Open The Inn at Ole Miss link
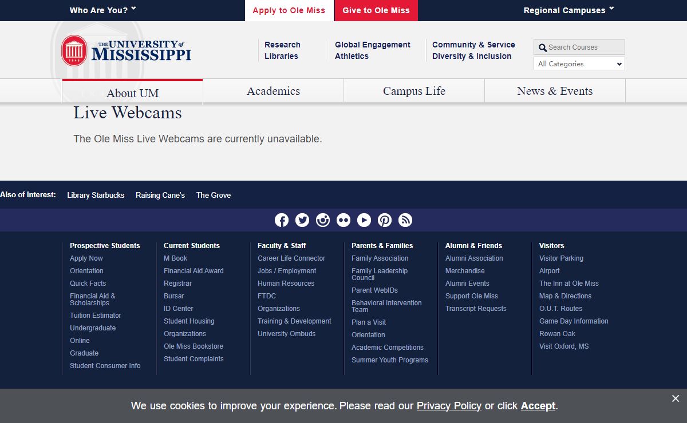 569,284
